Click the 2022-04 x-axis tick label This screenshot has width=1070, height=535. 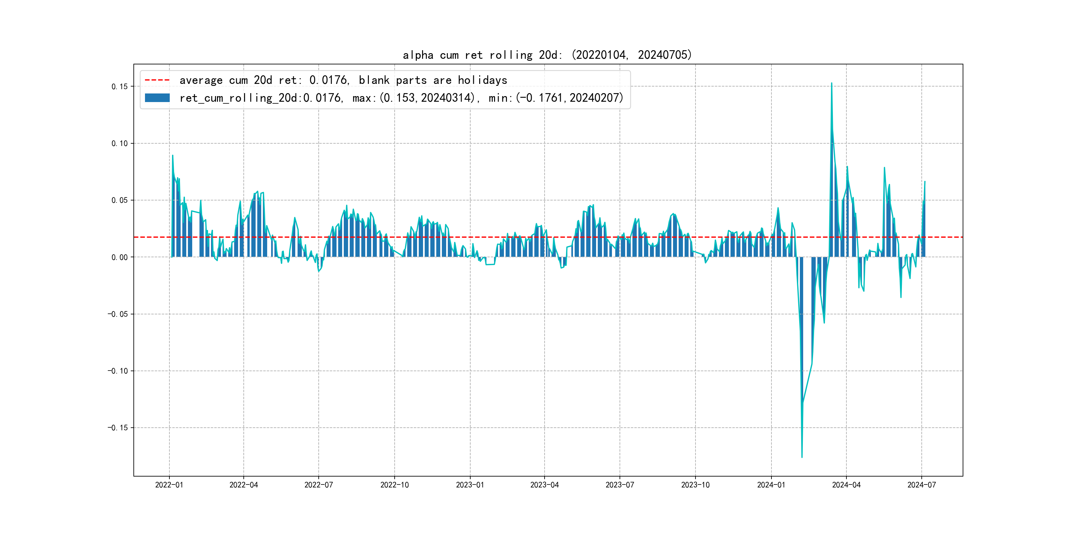coord(244,485)
